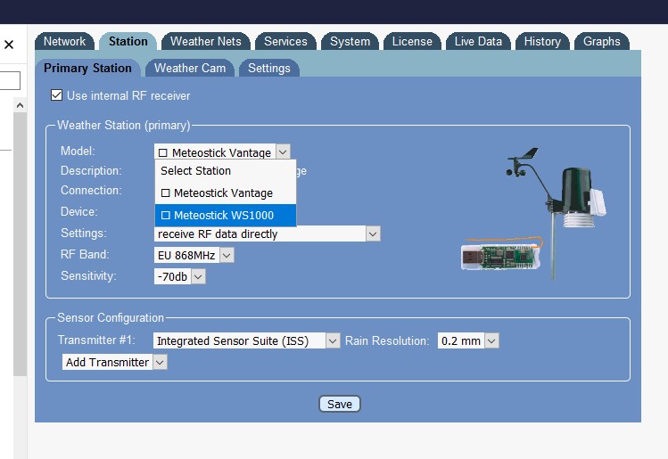Click the 'Model:' label

pos(78,151)
